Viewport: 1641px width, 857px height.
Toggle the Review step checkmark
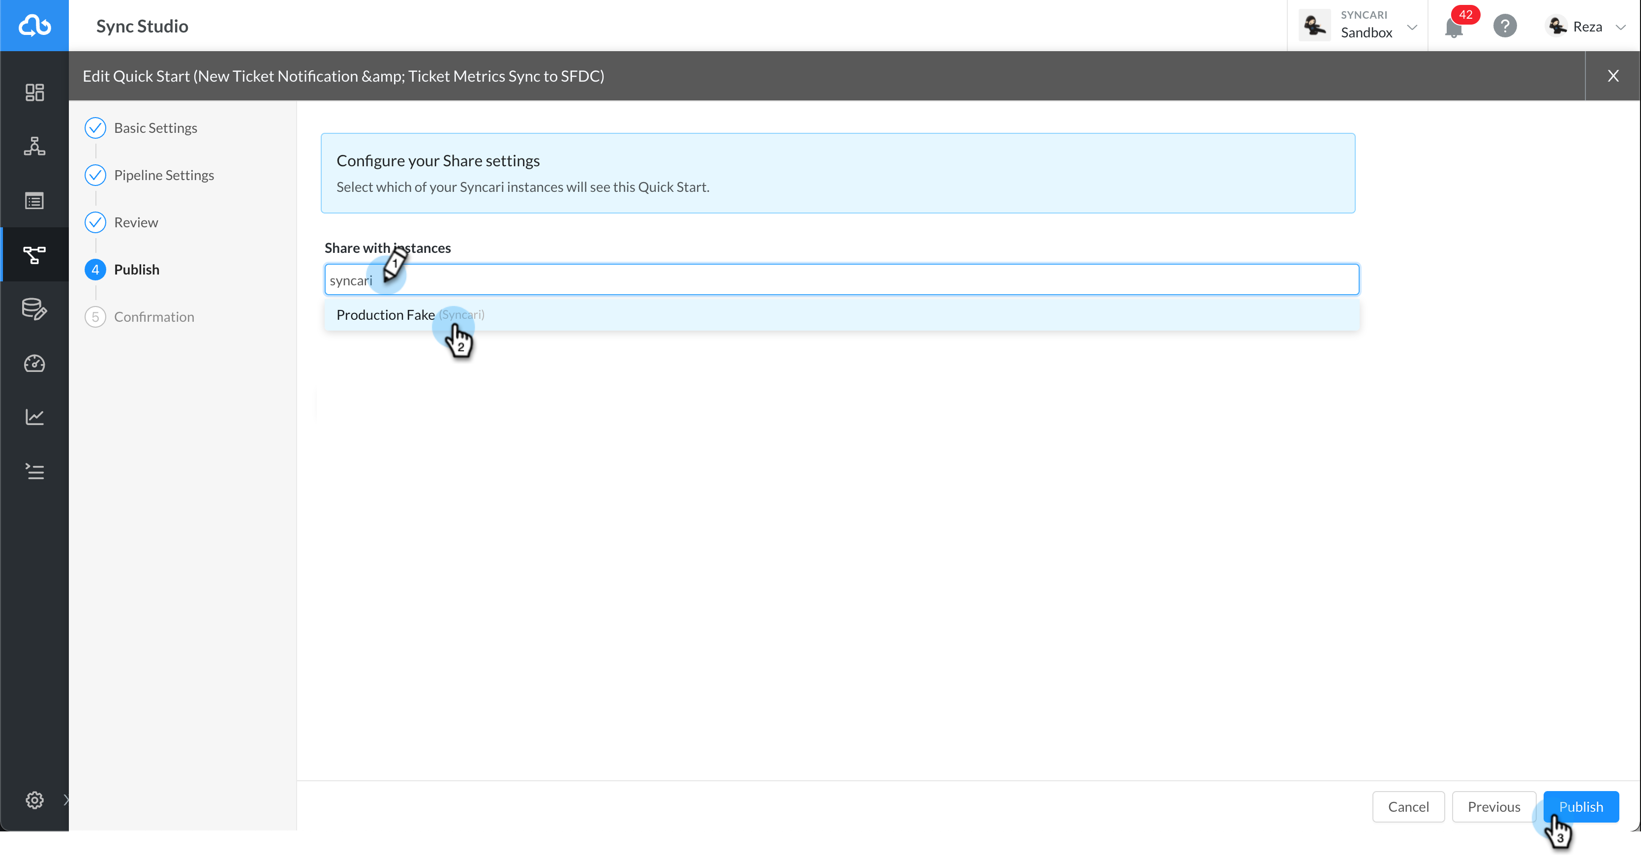pyautogui.click(x=95, y=222)
